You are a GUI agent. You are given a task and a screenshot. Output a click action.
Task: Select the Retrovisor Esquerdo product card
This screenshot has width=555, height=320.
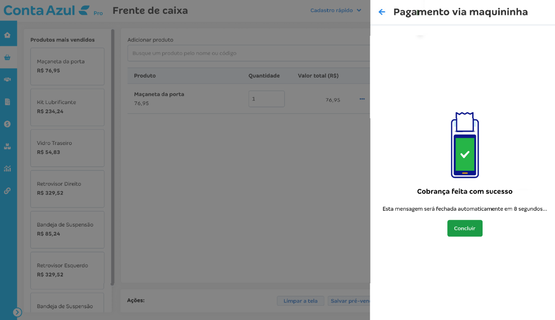click(67, 270)
